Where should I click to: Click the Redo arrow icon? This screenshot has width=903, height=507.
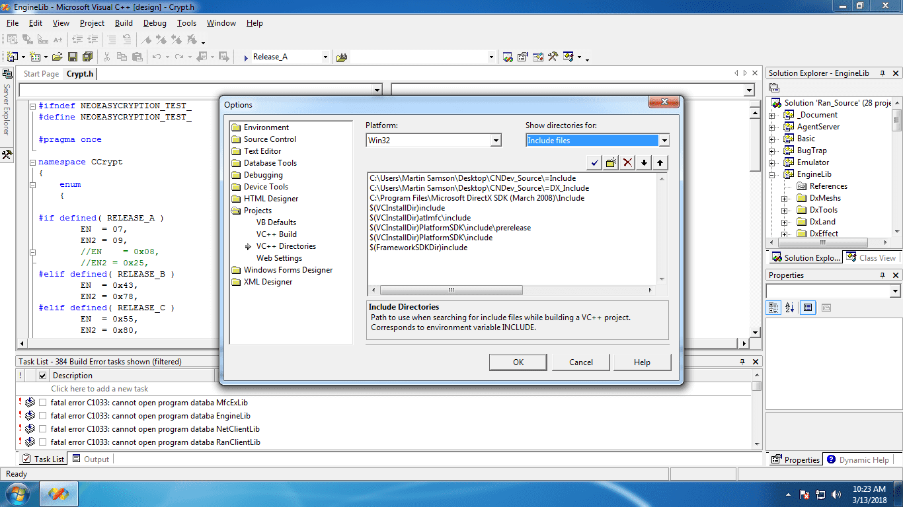178,57
